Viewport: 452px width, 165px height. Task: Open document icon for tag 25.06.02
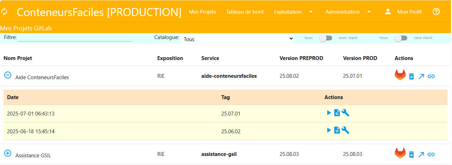337,130
